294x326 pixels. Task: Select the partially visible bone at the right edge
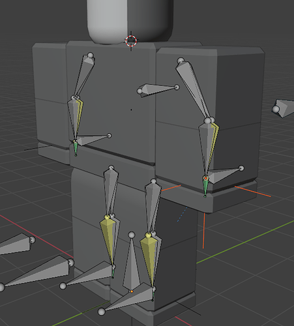(x=283, y=108)
